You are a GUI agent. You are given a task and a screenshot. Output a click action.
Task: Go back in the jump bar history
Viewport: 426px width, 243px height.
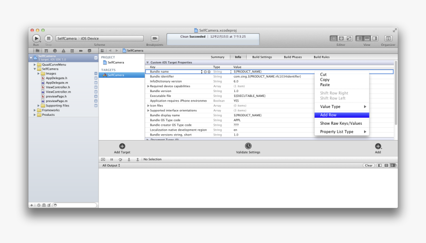pyautogui.click(x=110, y=50)
